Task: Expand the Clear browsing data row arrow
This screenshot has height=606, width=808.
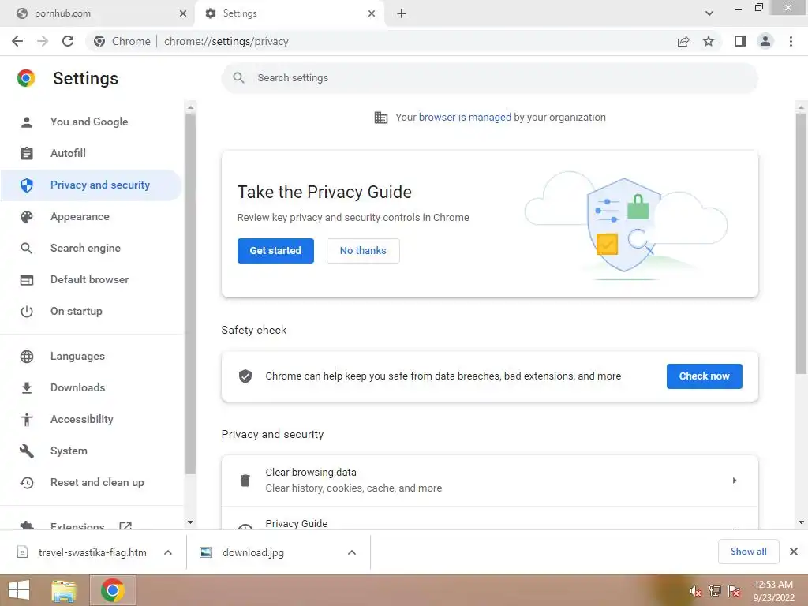Action: pyautogui.click(x=735, y=481)
